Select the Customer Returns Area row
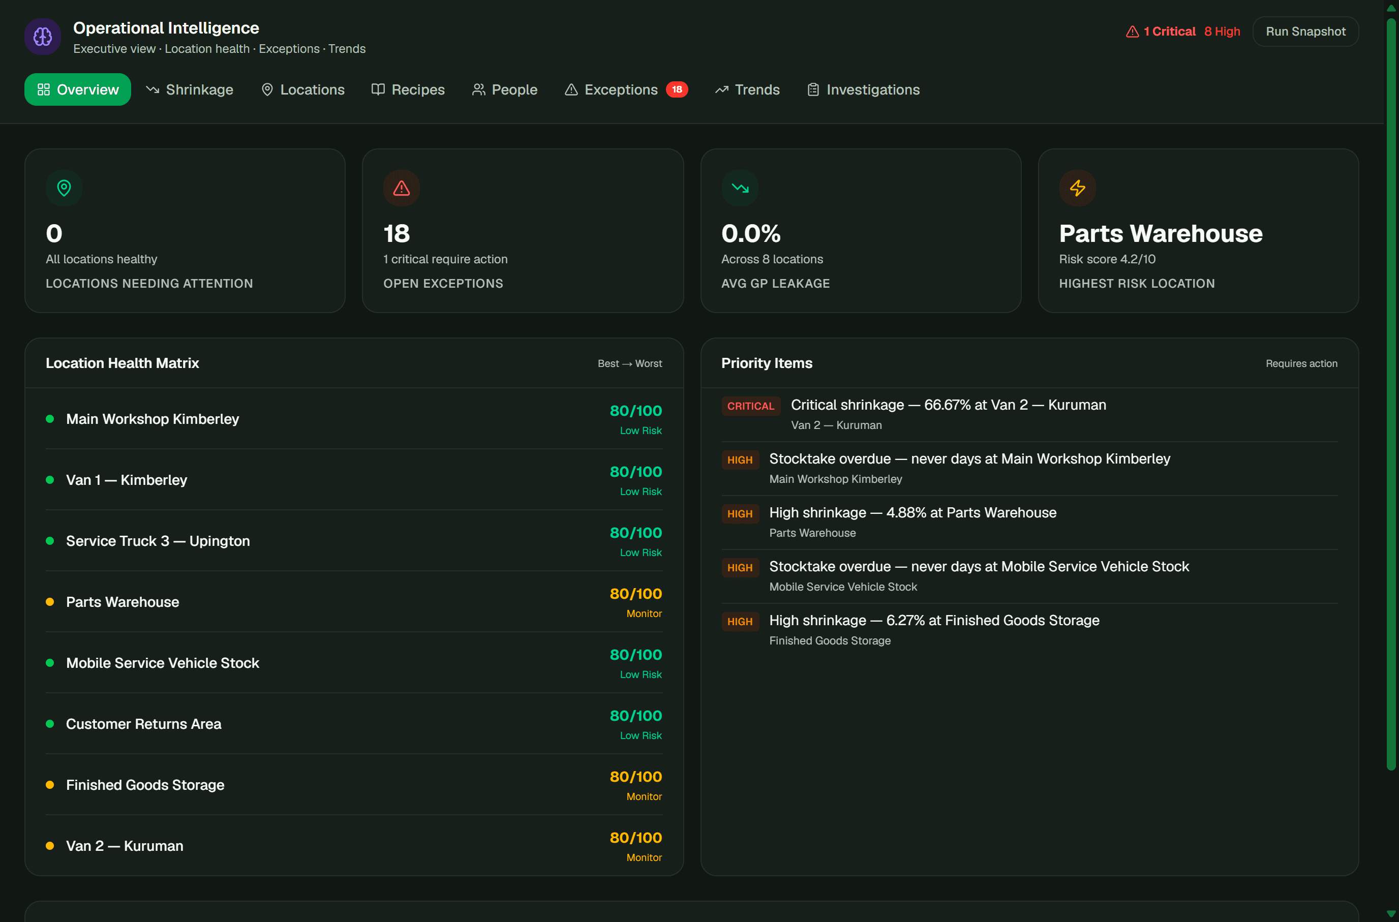Viewport: 1399px width, 922px height. [354, 724]
